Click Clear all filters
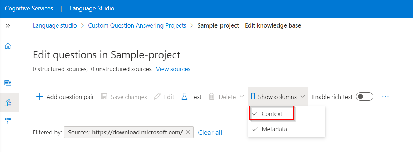The width and height of the screenshot is (413, 152). pos(210,132)
